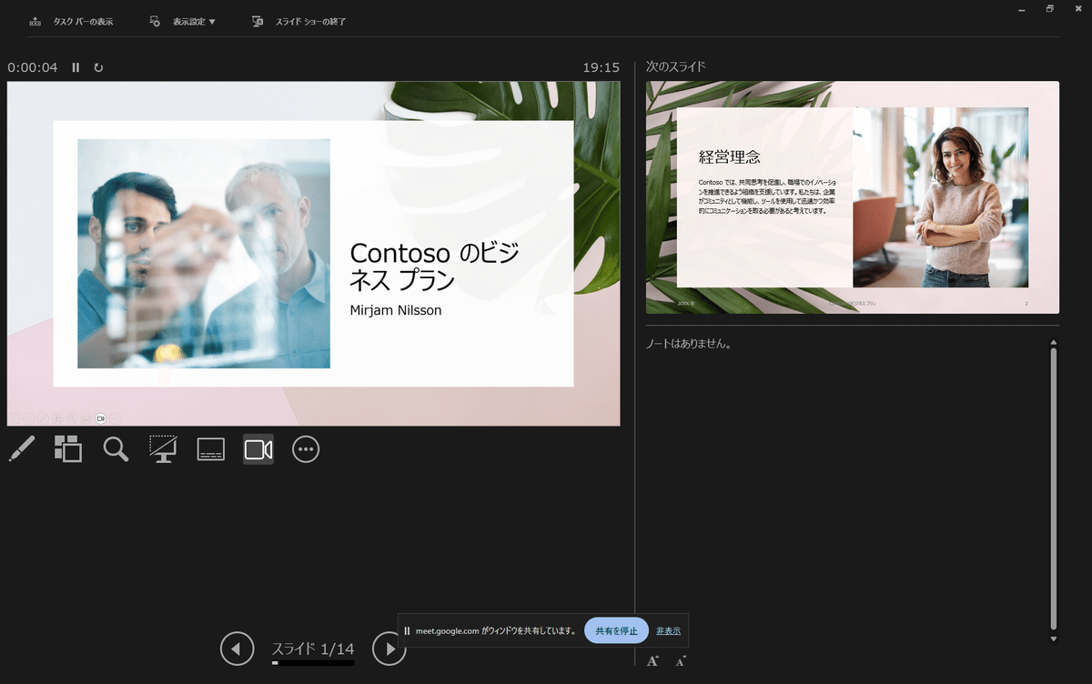Click the 次のスライド label
The image size is (1092, 684).
pos(675,66)
